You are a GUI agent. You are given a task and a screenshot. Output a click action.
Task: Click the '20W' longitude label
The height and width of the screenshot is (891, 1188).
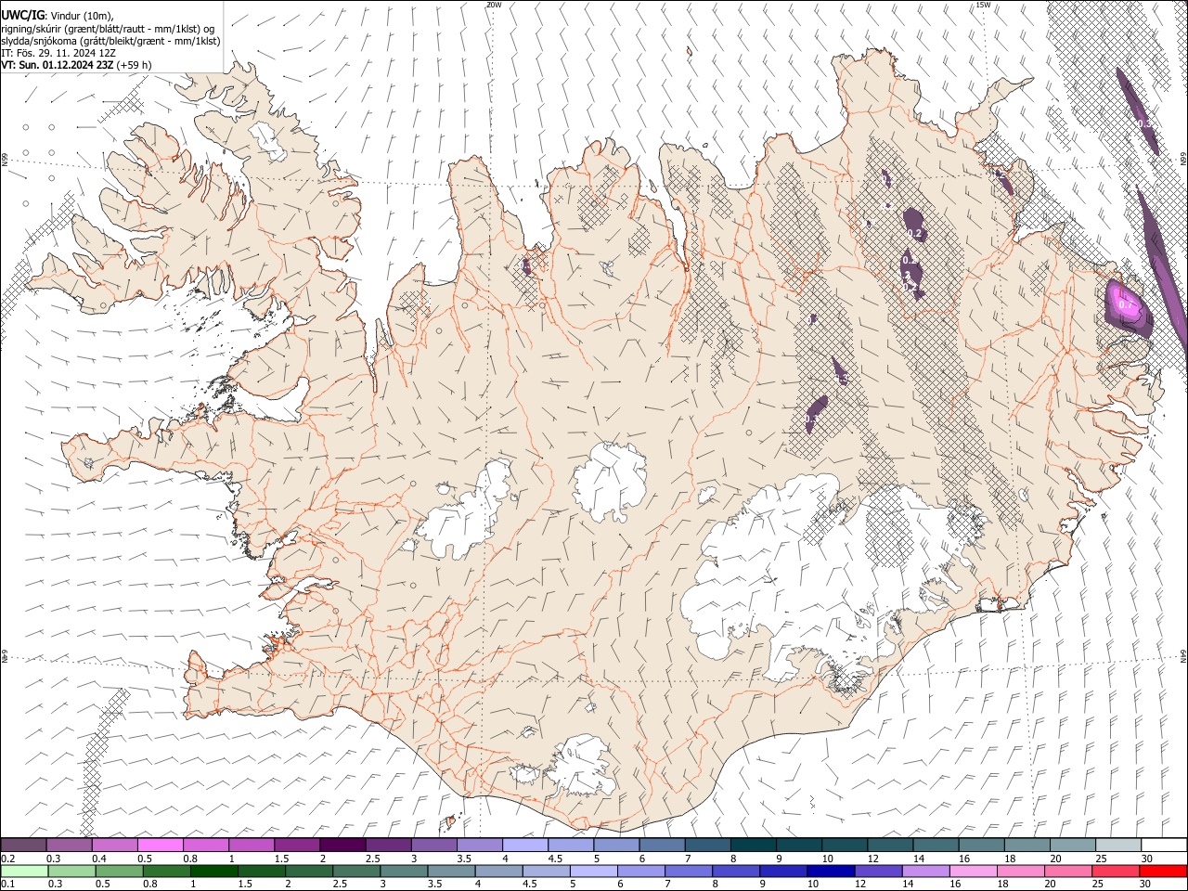(x=494, y=5)
